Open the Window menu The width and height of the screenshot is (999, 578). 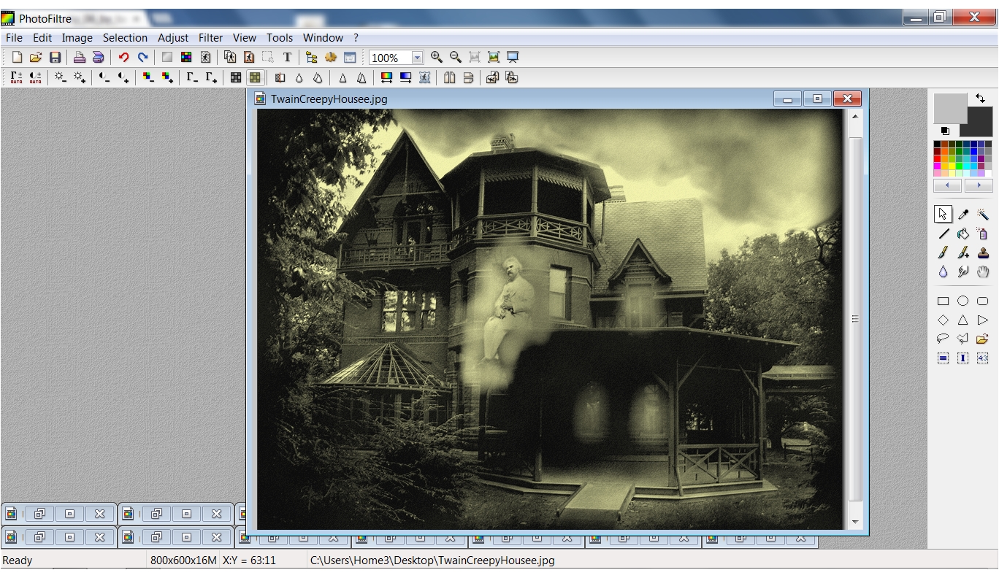pos(323,38)
